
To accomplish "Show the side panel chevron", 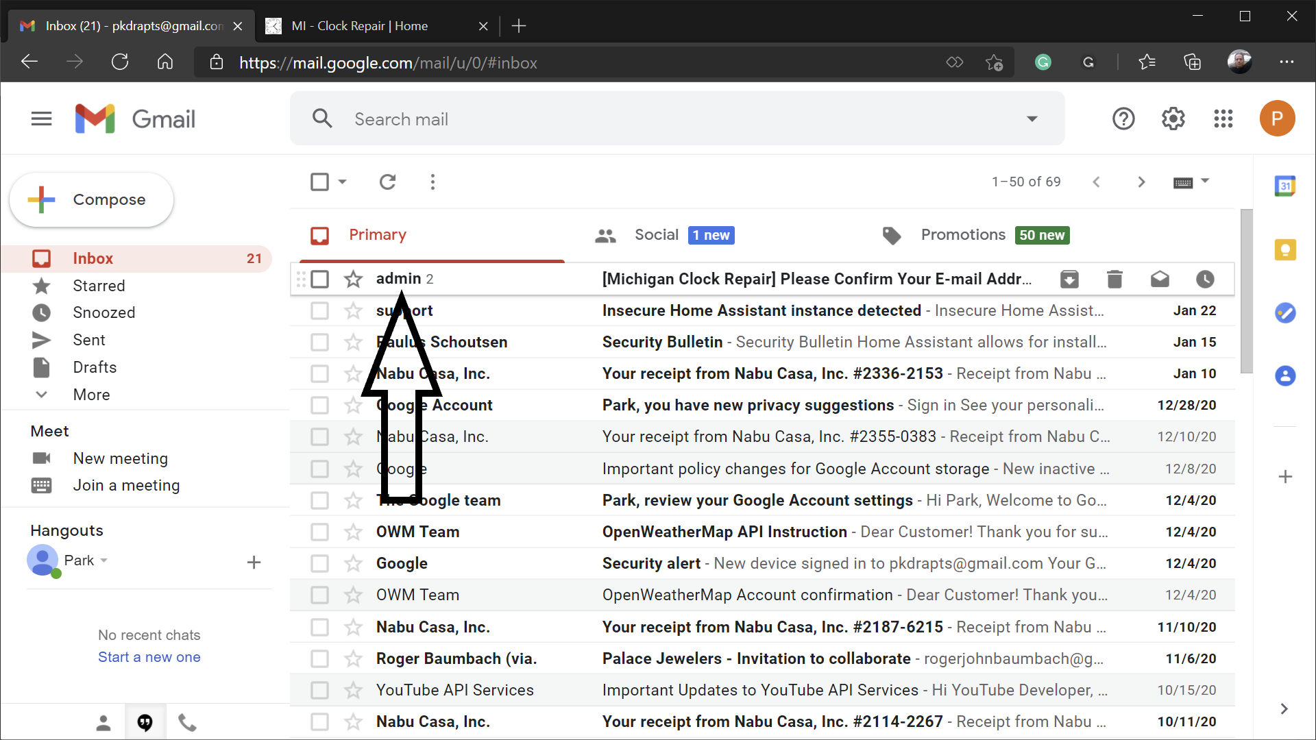I will tap(1284, 708).
